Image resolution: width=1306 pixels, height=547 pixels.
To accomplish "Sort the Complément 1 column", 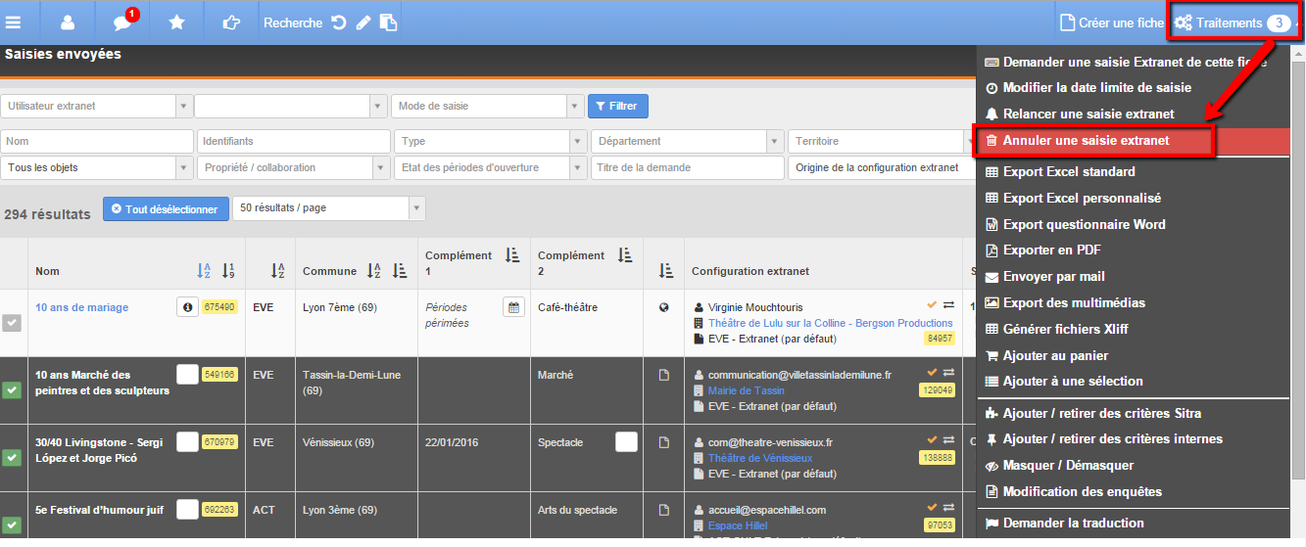I will [x=511, y=255].
